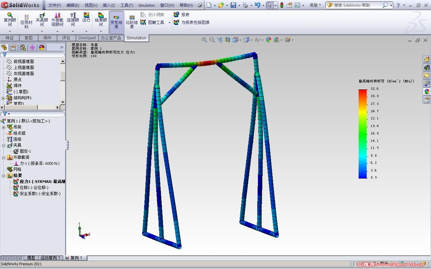Open the DimXpertManager tab icon

pos(32,47)
